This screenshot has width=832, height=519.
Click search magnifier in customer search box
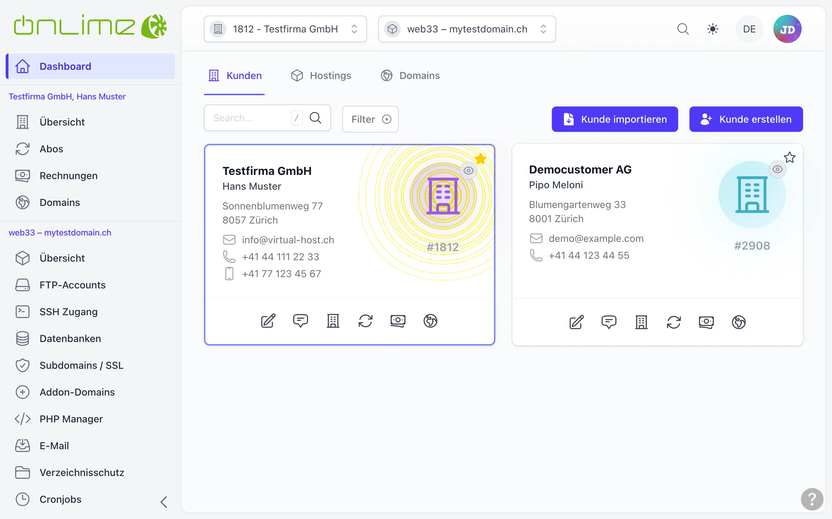315,118
